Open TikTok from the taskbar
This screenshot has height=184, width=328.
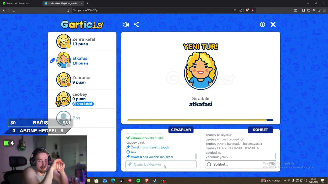(121, 181)
